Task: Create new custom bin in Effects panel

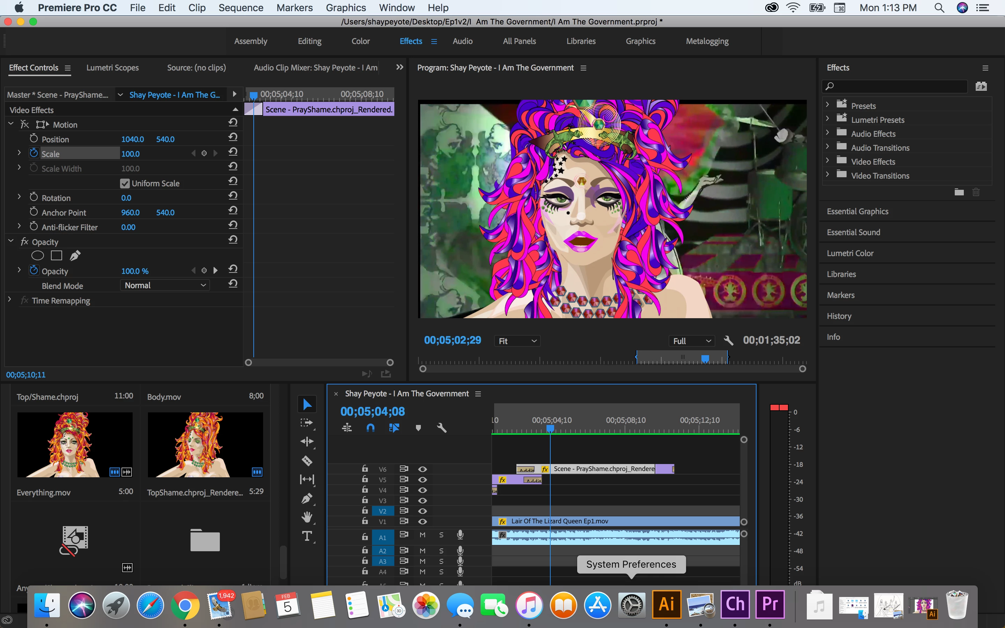Action: pos(959,192)
